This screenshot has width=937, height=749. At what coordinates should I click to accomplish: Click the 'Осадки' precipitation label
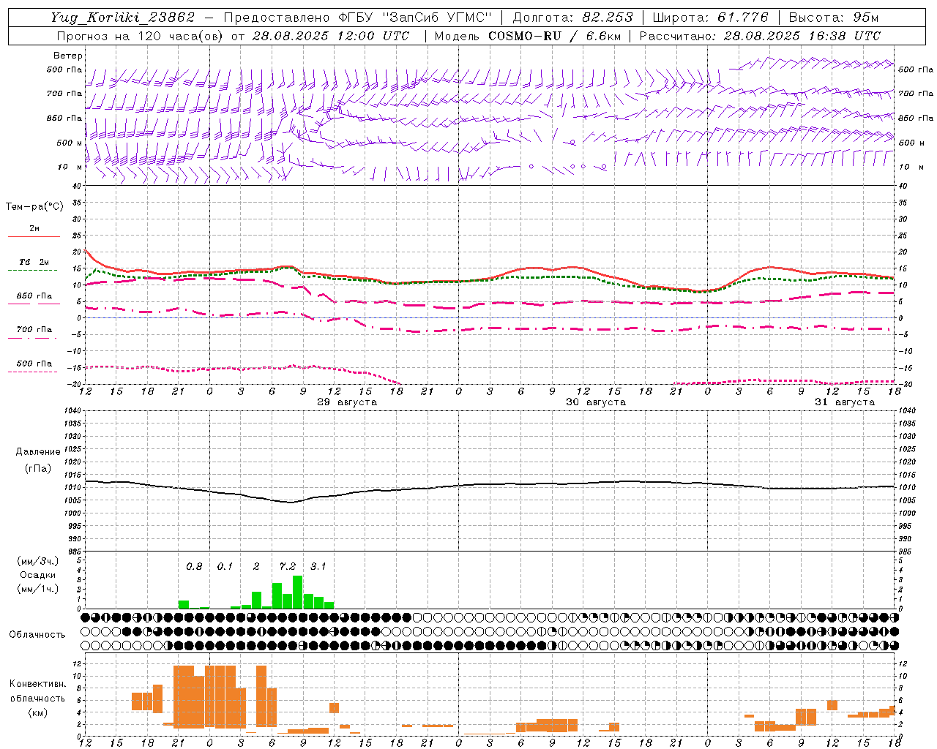coord(37,575)
